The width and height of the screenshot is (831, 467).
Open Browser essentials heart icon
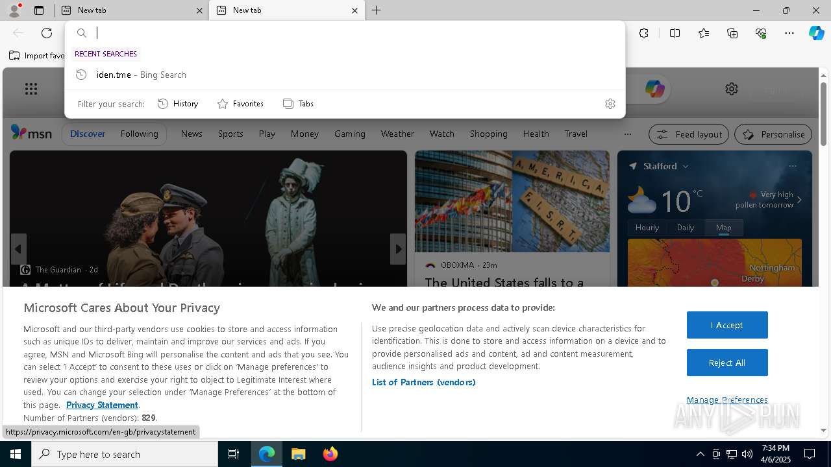pyautogui.click(x=761, y=33)
